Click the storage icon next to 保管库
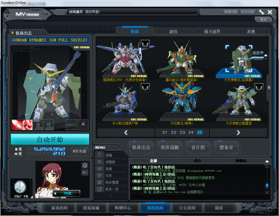The width and height of the screenshot is (279, 216). tap(100, 162)
